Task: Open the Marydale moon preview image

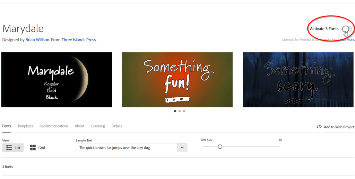Action: pos(57,80)
